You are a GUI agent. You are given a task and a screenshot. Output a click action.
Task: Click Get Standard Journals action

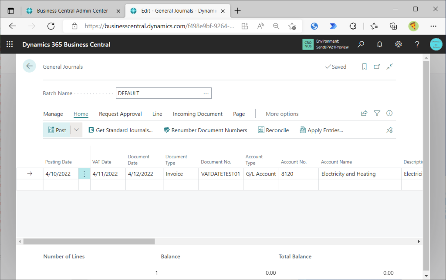[121, 130]
